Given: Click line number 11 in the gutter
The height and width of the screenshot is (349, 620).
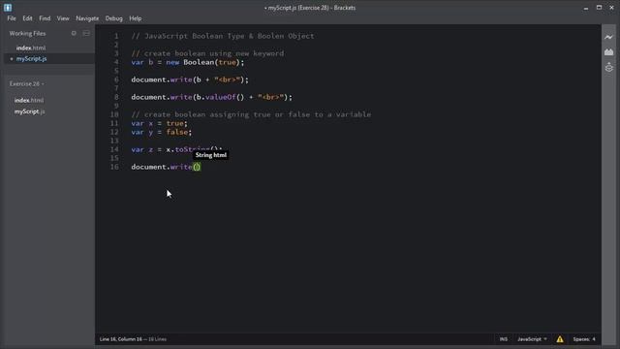Looking at the screenshot, I should 114,123.
